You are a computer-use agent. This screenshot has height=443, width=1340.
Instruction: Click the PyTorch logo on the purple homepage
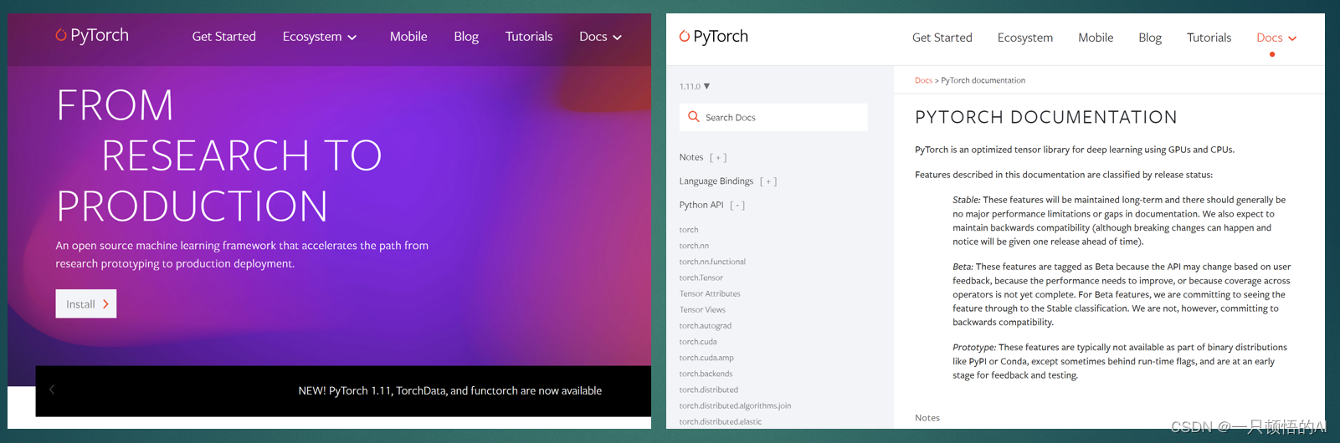tap(92, 35)
